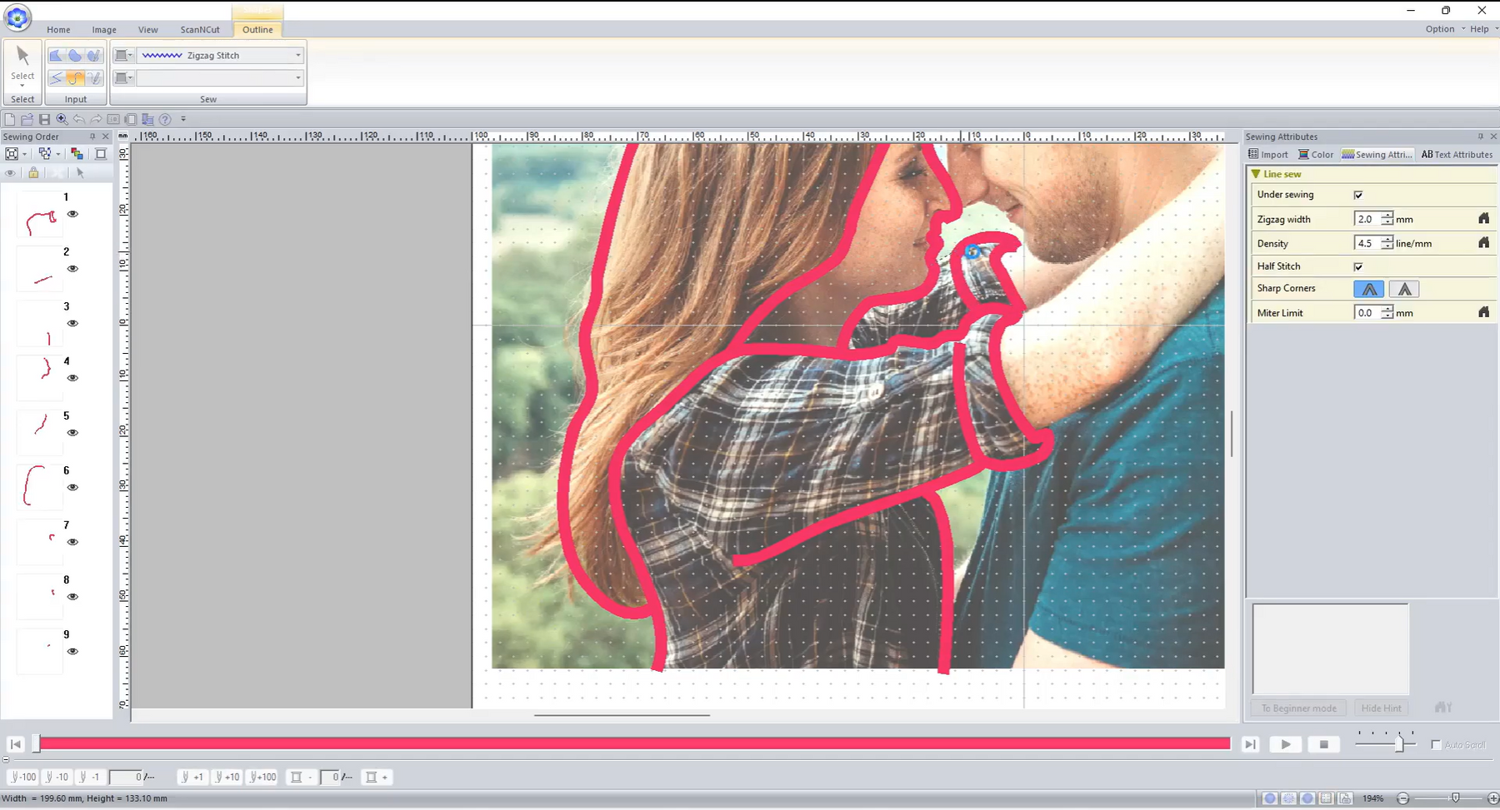
Task: Switch to the ScanNCut ribbon tab
Action: pyautogui.click(x=200, y=29)
